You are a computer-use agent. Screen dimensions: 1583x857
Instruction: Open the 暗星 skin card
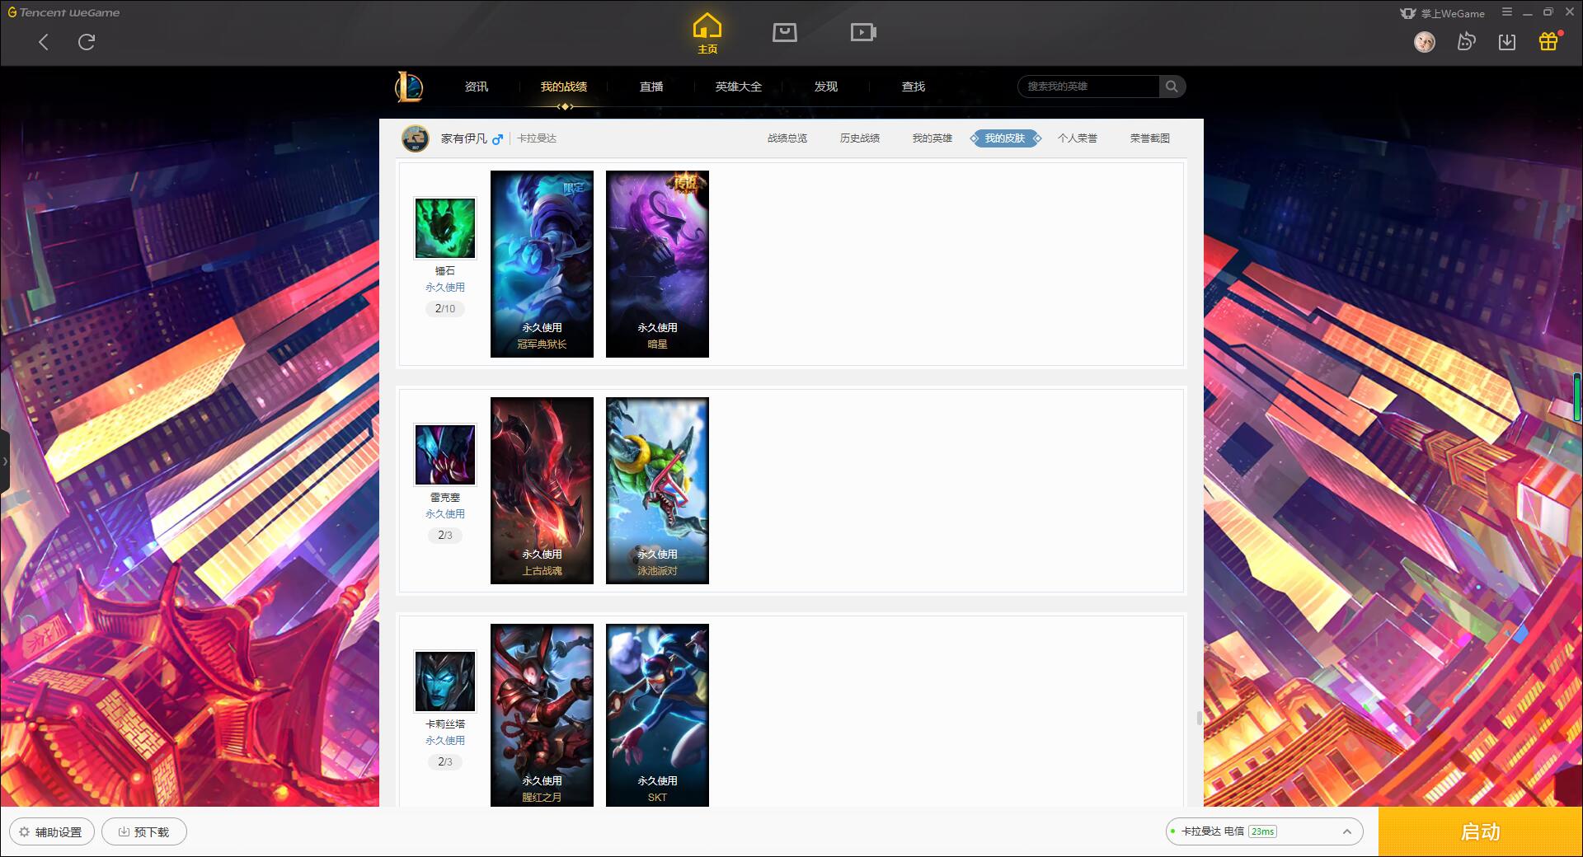point(657,264)
